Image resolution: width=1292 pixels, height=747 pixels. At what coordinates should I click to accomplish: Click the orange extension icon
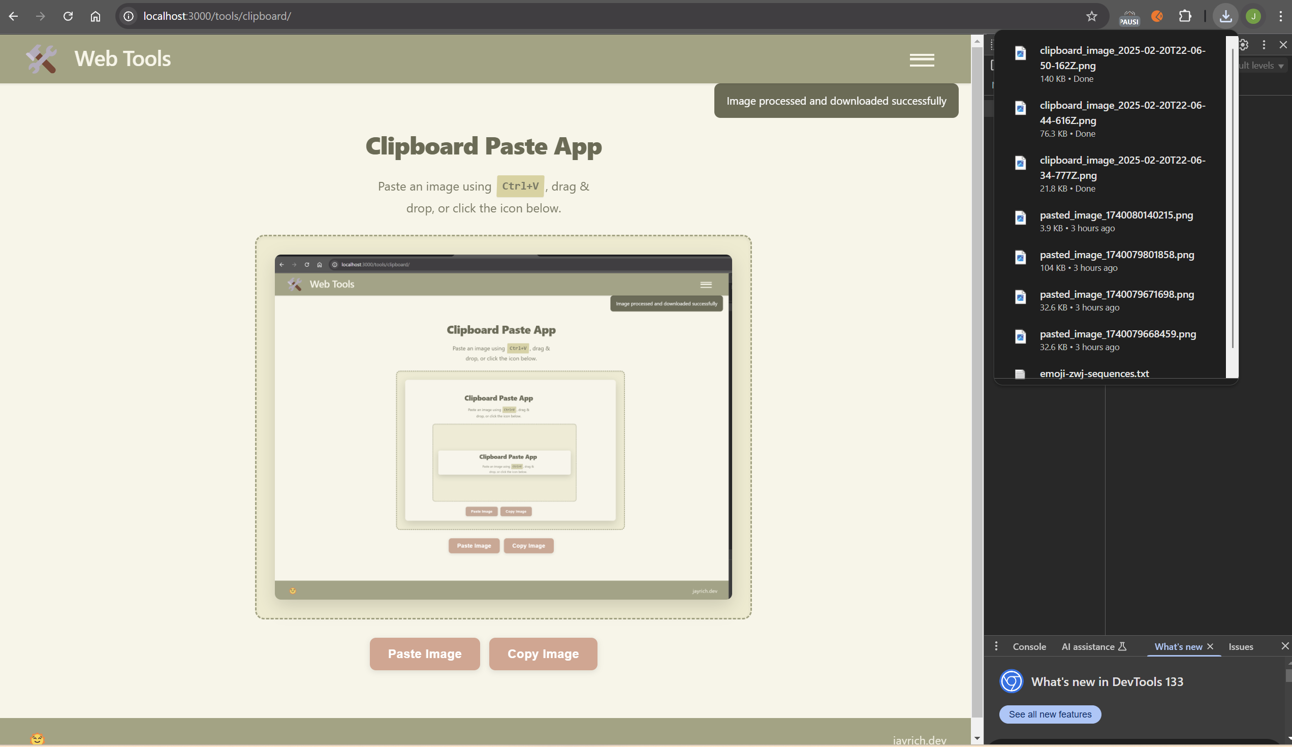(x=1157, y=16)
